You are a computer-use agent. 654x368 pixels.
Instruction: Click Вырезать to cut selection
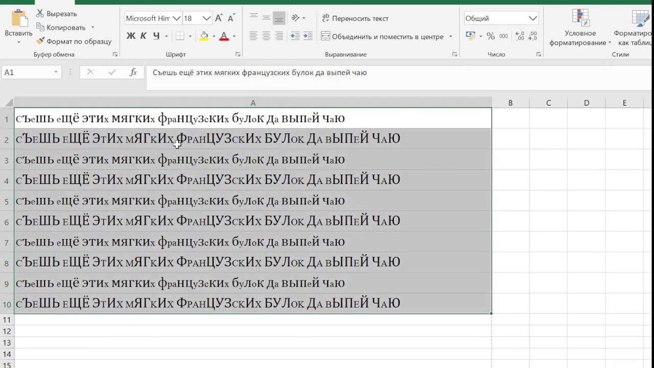56,14
